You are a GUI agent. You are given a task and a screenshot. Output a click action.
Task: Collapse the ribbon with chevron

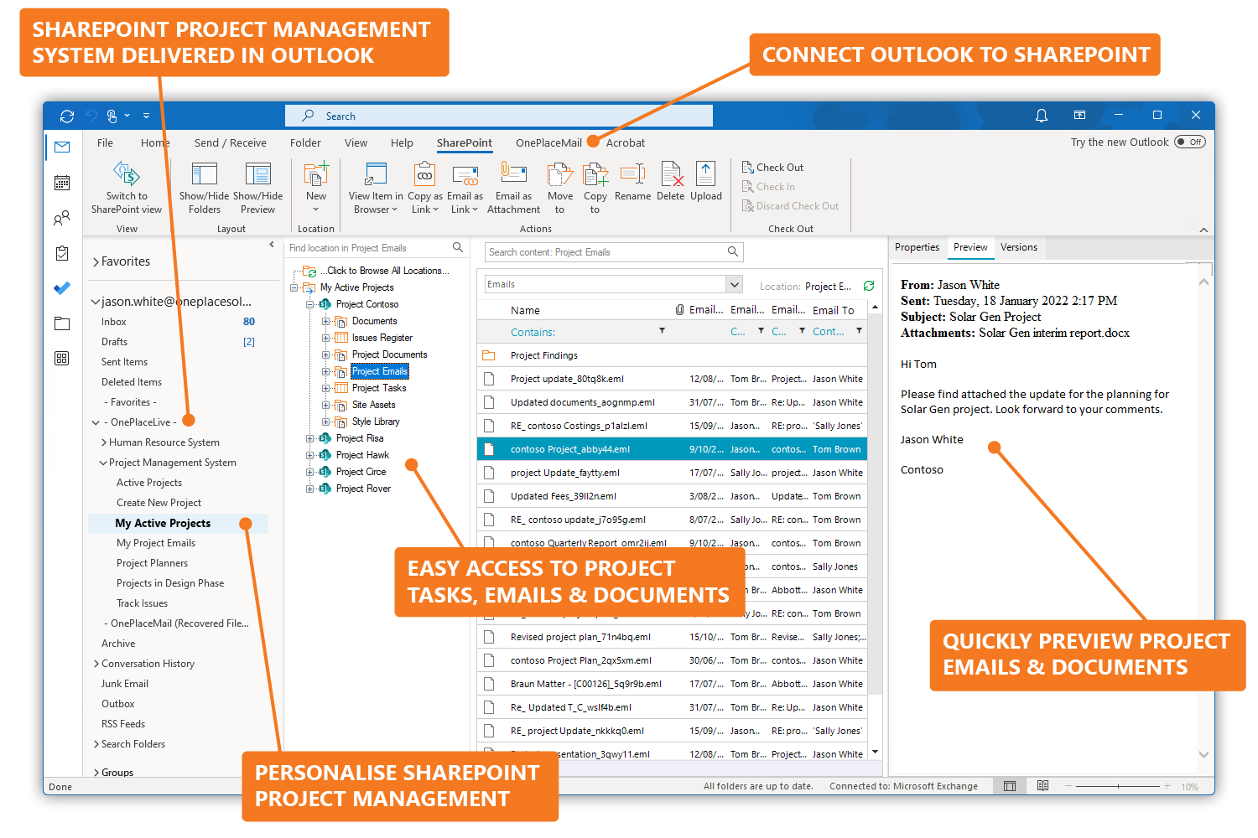pos(1203,229)
